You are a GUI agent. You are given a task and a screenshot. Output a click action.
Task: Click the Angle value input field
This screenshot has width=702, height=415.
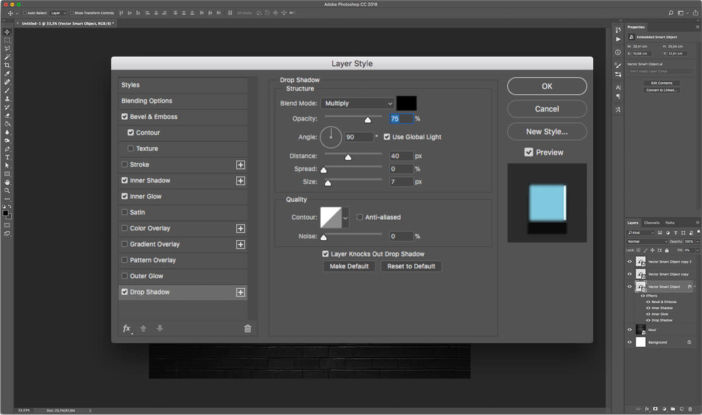[359, 137]
